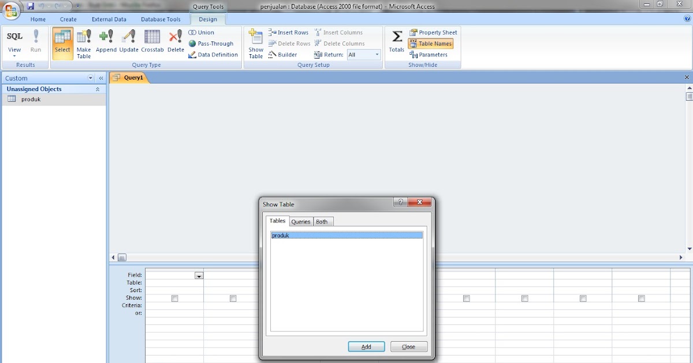Save using Quick Access save icon
Screen dimensions: 693x363
coord(31,6)
